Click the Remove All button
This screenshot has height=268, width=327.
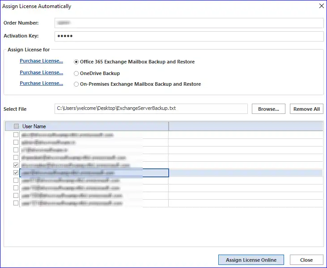click(x=306, y=109)
